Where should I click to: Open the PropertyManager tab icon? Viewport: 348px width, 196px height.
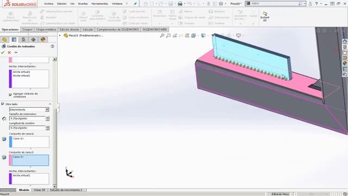click(x=14, y=40)
